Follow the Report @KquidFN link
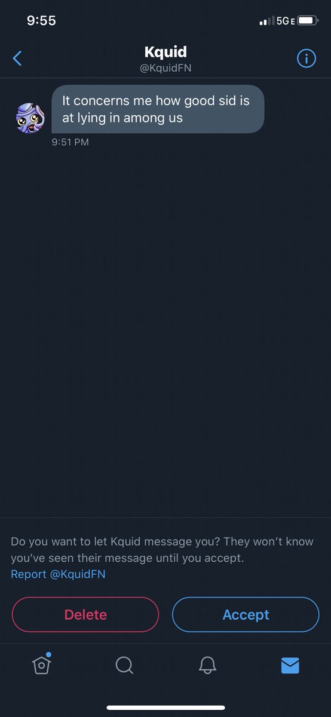 [x=58, y=574]
